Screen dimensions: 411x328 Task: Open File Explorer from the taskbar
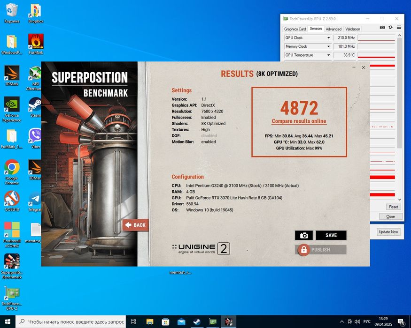point(150,321)
